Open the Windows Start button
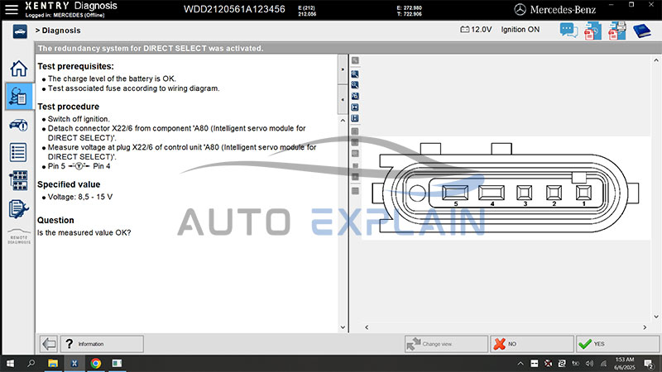The height and width of the screenshot is (372, 662). pos(10,363)
